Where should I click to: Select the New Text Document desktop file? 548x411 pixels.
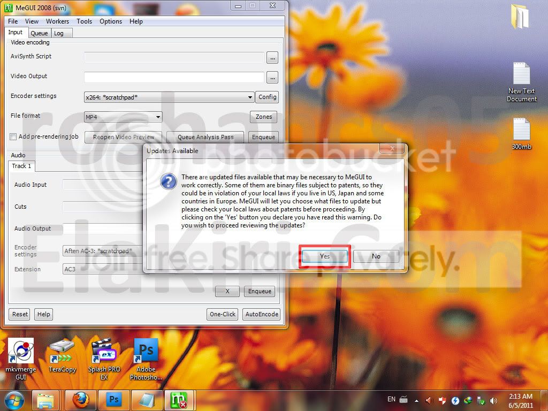click(521, 82)
